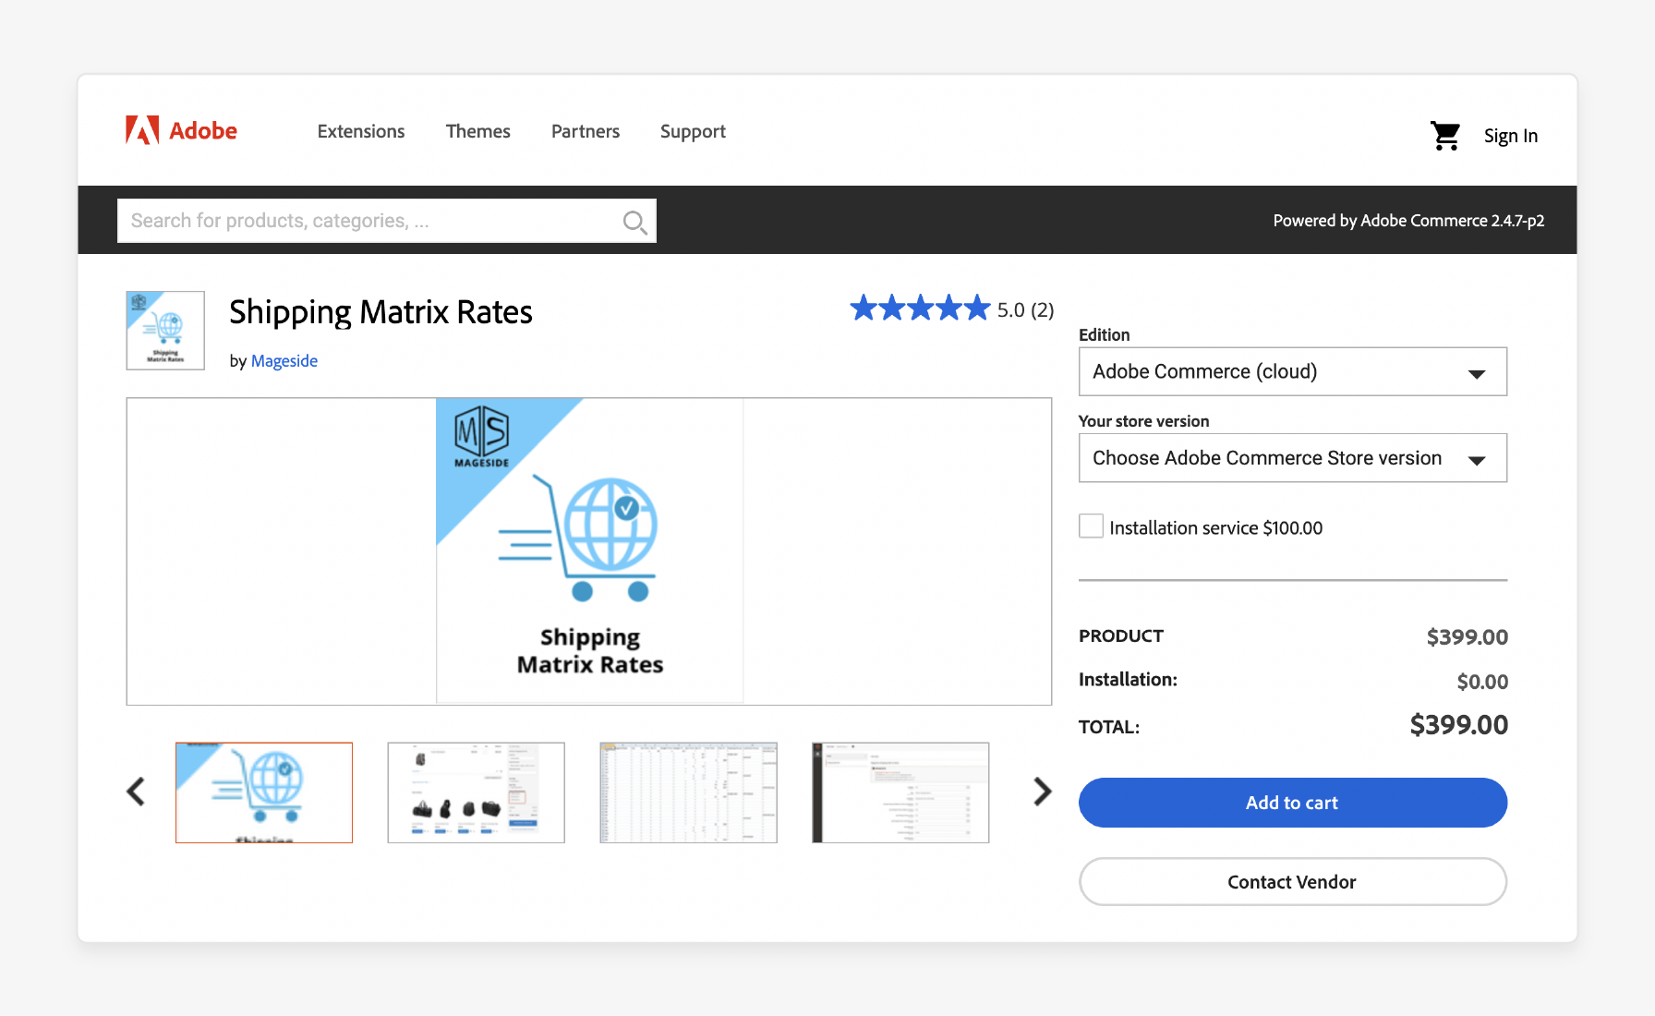Open the Partners menu
This screenshot has width=1655, height=1016.
pyautogui.click(x=586, y=131)
